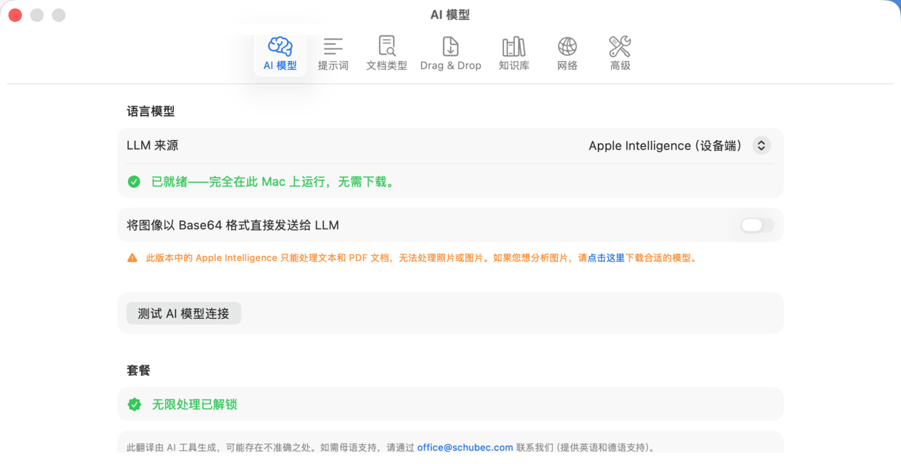Click the 语言模型 section heading
Screen dimensions: 901x464
pos(151,111)
